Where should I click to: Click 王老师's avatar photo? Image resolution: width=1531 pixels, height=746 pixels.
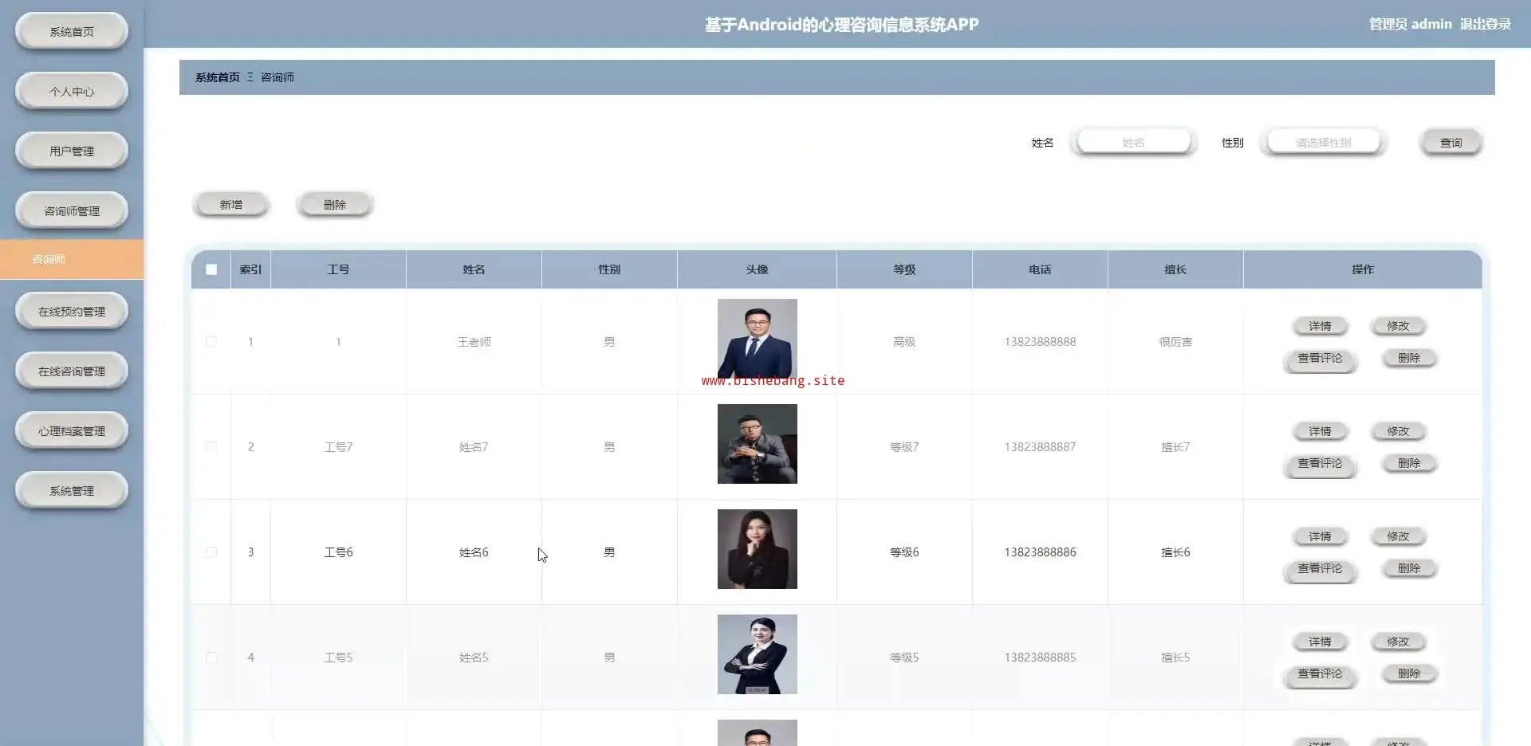pos(758,339)
